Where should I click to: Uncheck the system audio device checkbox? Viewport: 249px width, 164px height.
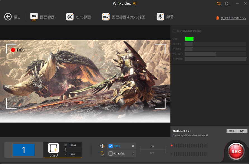click(111, 146)
